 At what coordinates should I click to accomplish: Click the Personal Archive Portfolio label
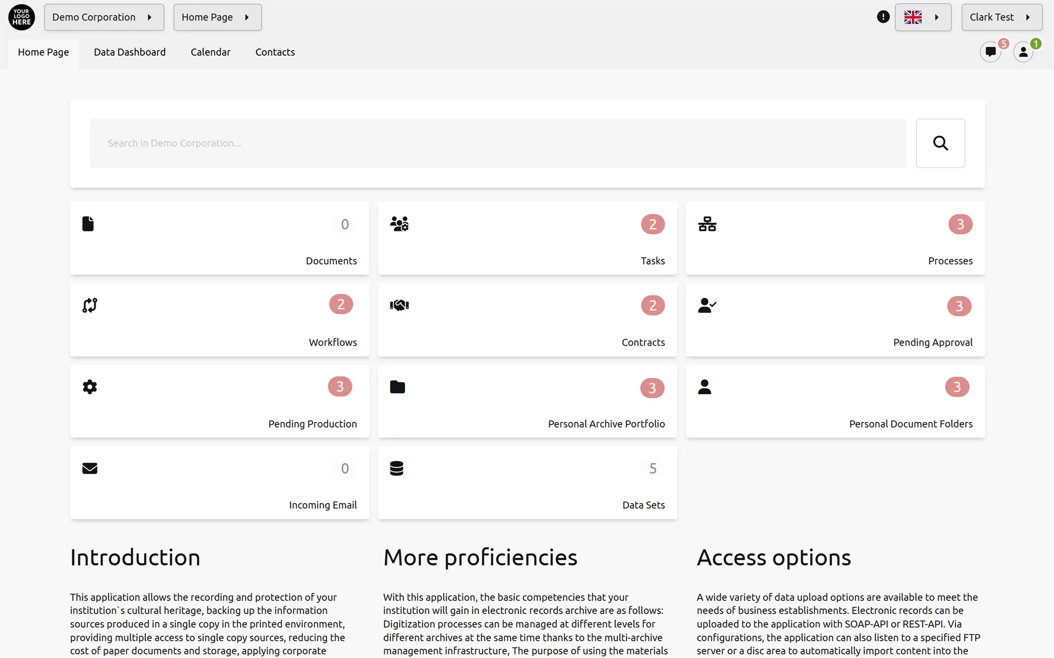coord(606,424)
